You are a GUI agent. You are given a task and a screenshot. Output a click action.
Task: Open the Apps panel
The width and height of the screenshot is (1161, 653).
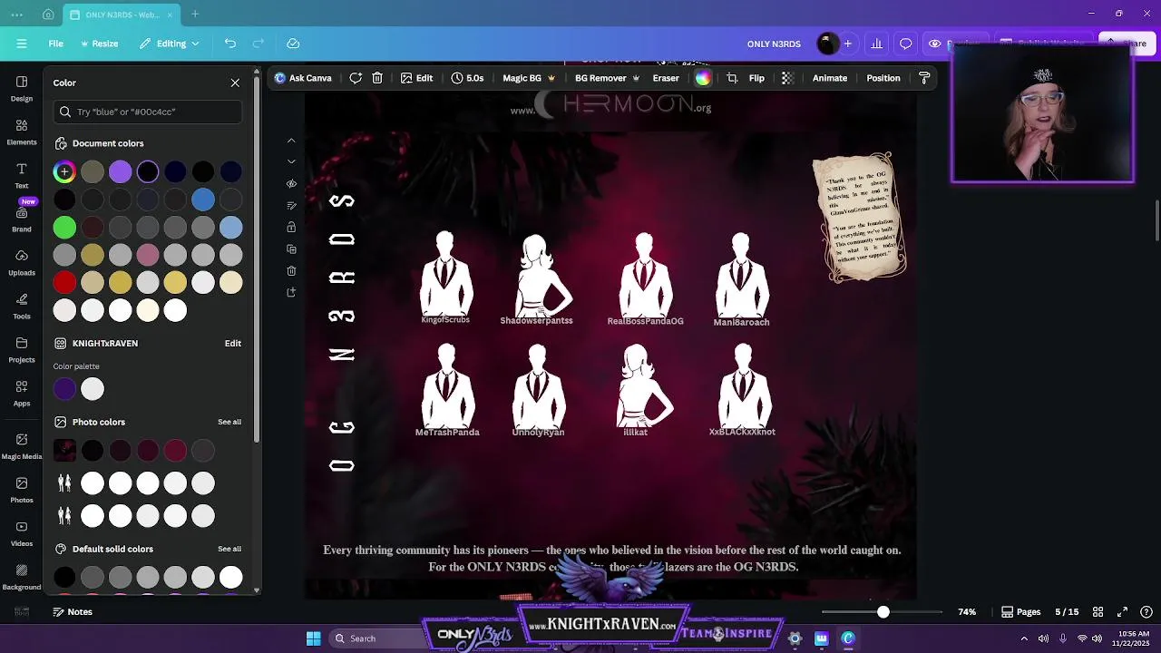click(x=22, y=393)
